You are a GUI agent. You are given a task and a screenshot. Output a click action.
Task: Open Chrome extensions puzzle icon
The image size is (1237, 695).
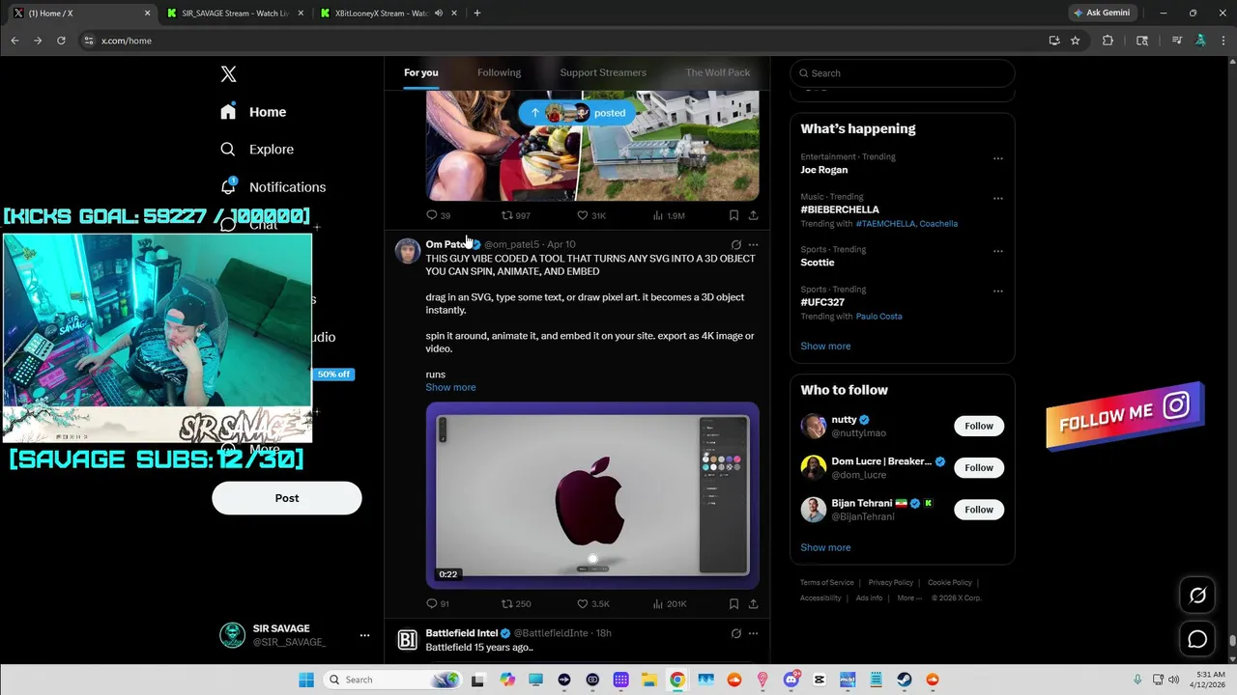pyautogui.click(x=1108, y=41)
